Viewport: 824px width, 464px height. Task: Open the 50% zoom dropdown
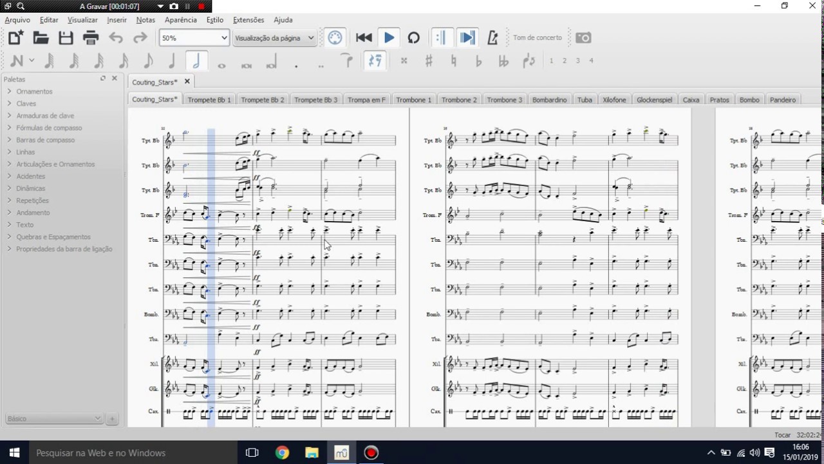pyautogui.click(x=194, y=38)
